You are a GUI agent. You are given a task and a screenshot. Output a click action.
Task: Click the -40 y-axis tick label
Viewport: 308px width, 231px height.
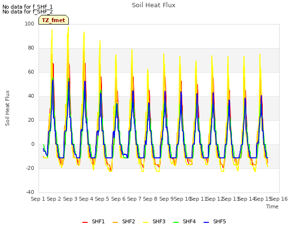click(30, 192)
